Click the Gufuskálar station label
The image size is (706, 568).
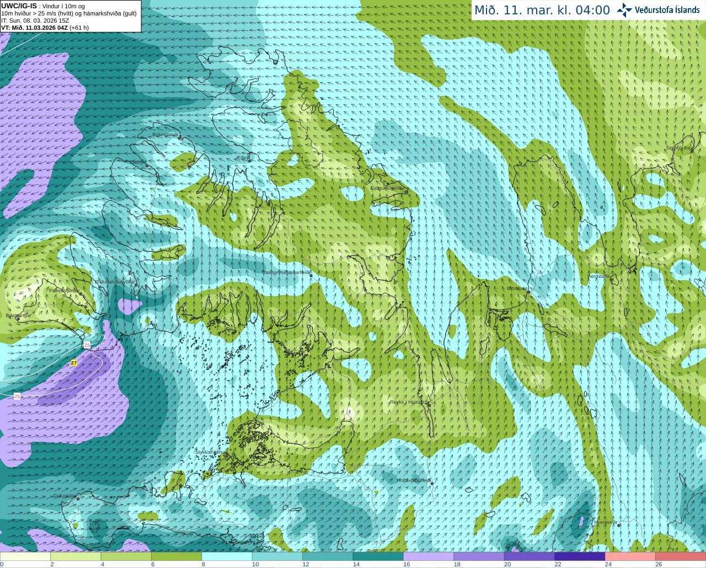pos(64,496)
